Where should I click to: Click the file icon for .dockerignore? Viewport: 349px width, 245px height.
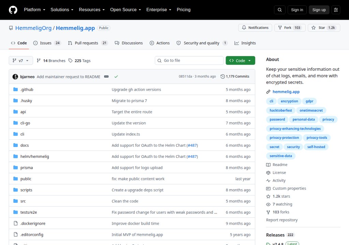[x=15, y=223]
